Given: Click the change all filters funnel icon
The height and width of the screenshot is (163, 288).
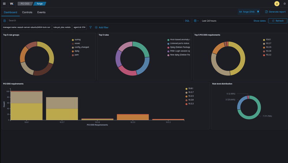Looking at the screenshot, I should [90, 27].
